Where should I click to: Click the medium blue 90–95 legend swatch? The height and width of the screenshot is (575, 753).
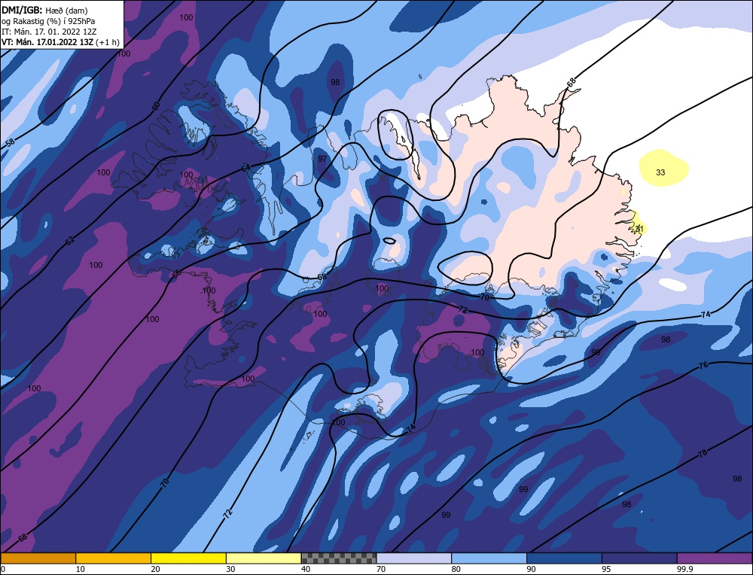pyautogui.click(x=564, y=558)
